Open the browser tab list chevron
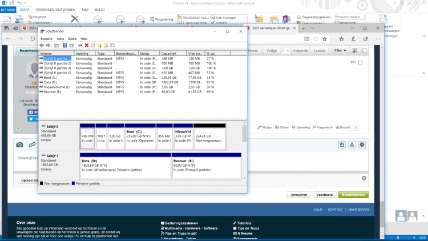The width and height of the screenshot is (428, 241). coord(311,27)
